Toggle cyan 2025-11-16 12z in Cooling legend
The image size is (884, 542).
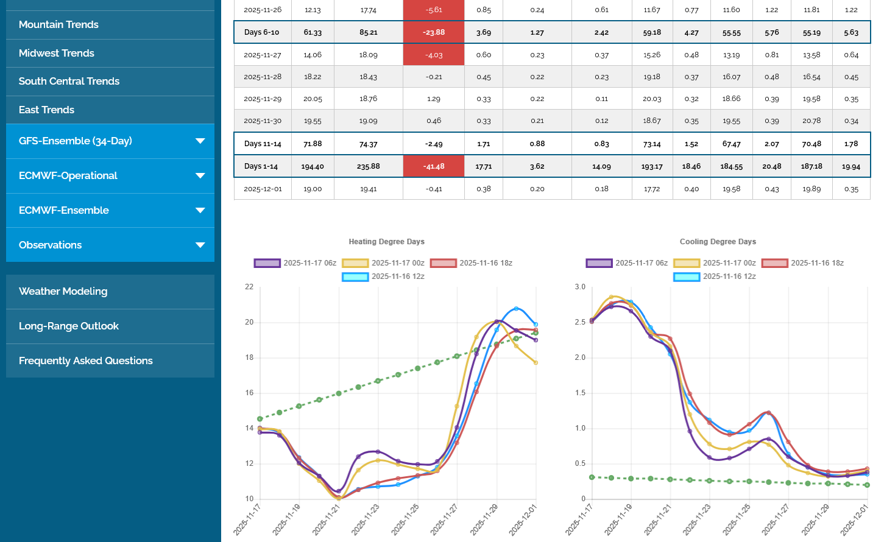tap(687, 276)
